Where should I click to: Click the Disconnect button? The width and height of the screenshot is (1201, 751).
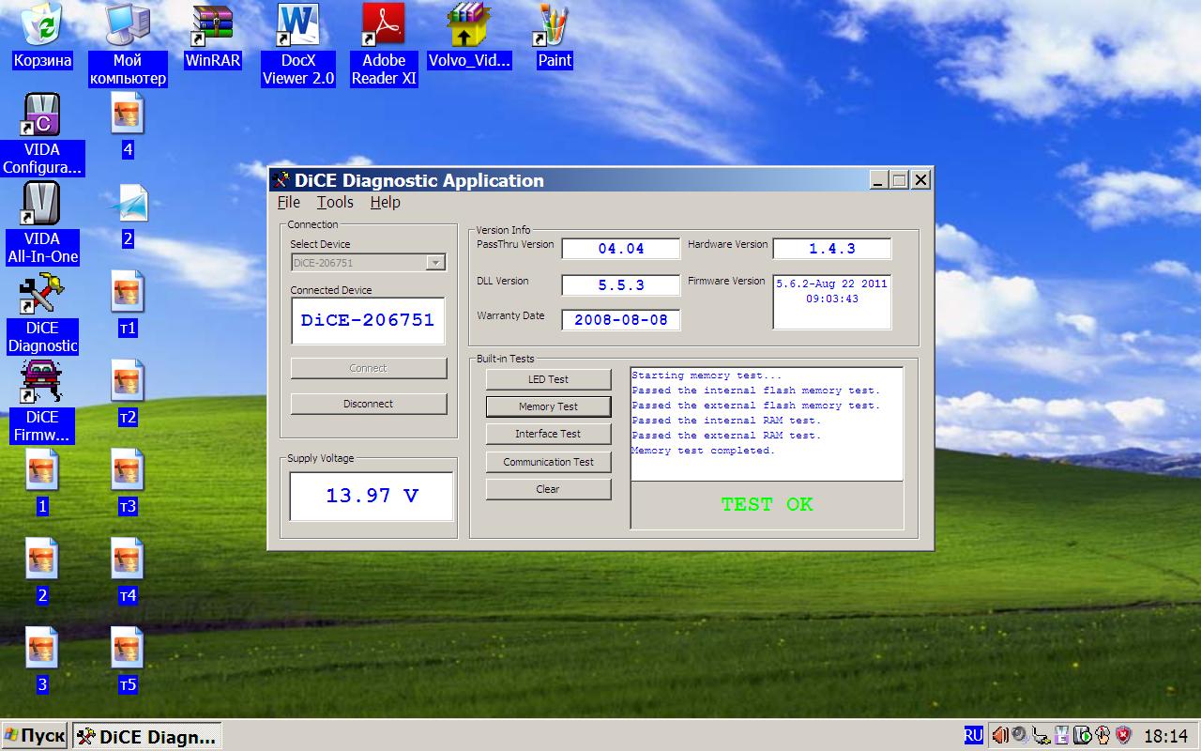(x=369, y=404)
